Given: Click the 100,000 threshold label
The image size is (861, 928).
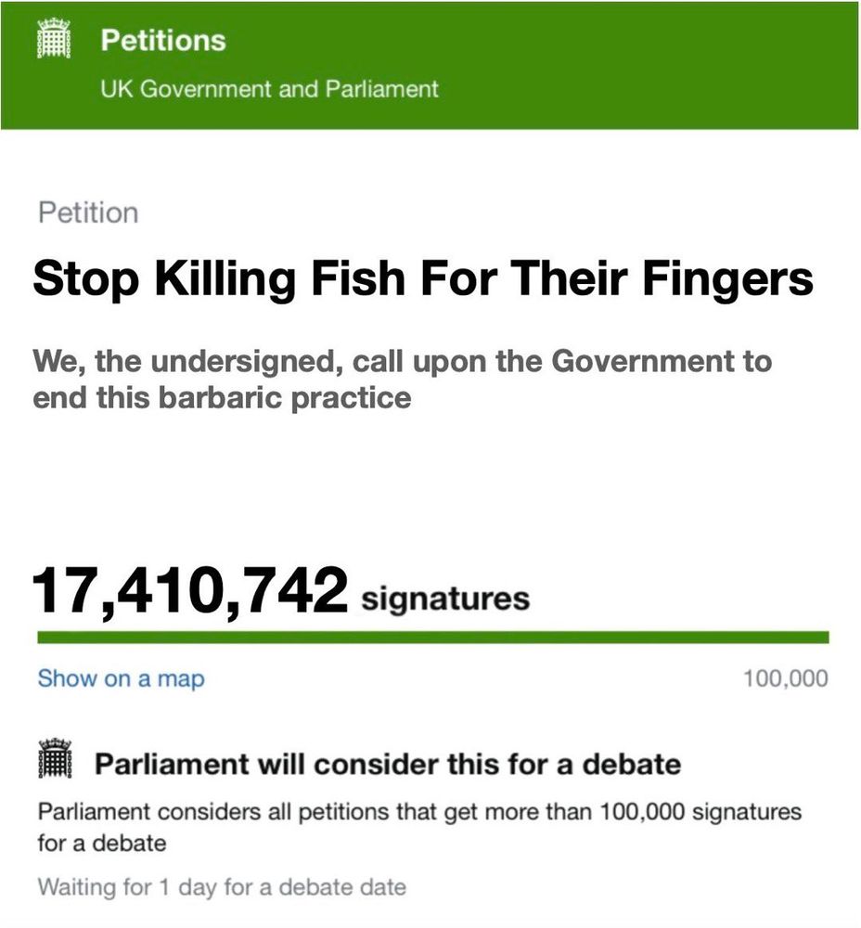Looking at the screenshot, I should pyautogui.click(x=786, y=678).
